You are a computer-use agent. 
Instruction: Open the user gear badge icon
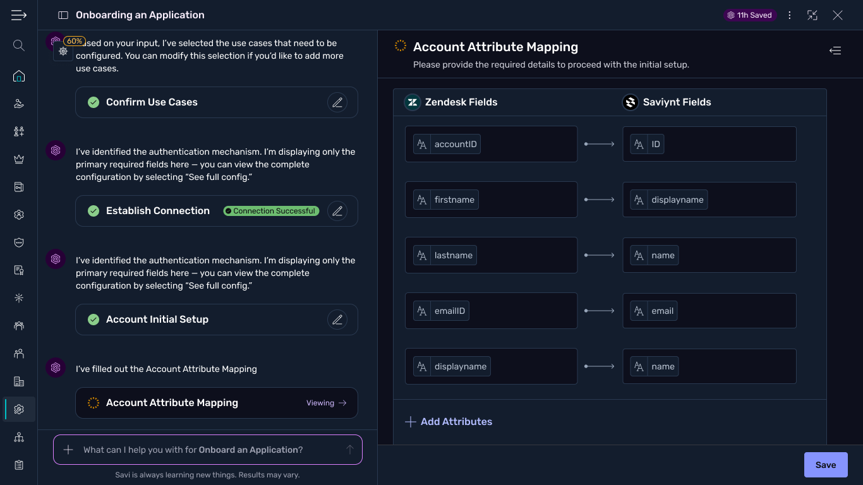point(19,215)
